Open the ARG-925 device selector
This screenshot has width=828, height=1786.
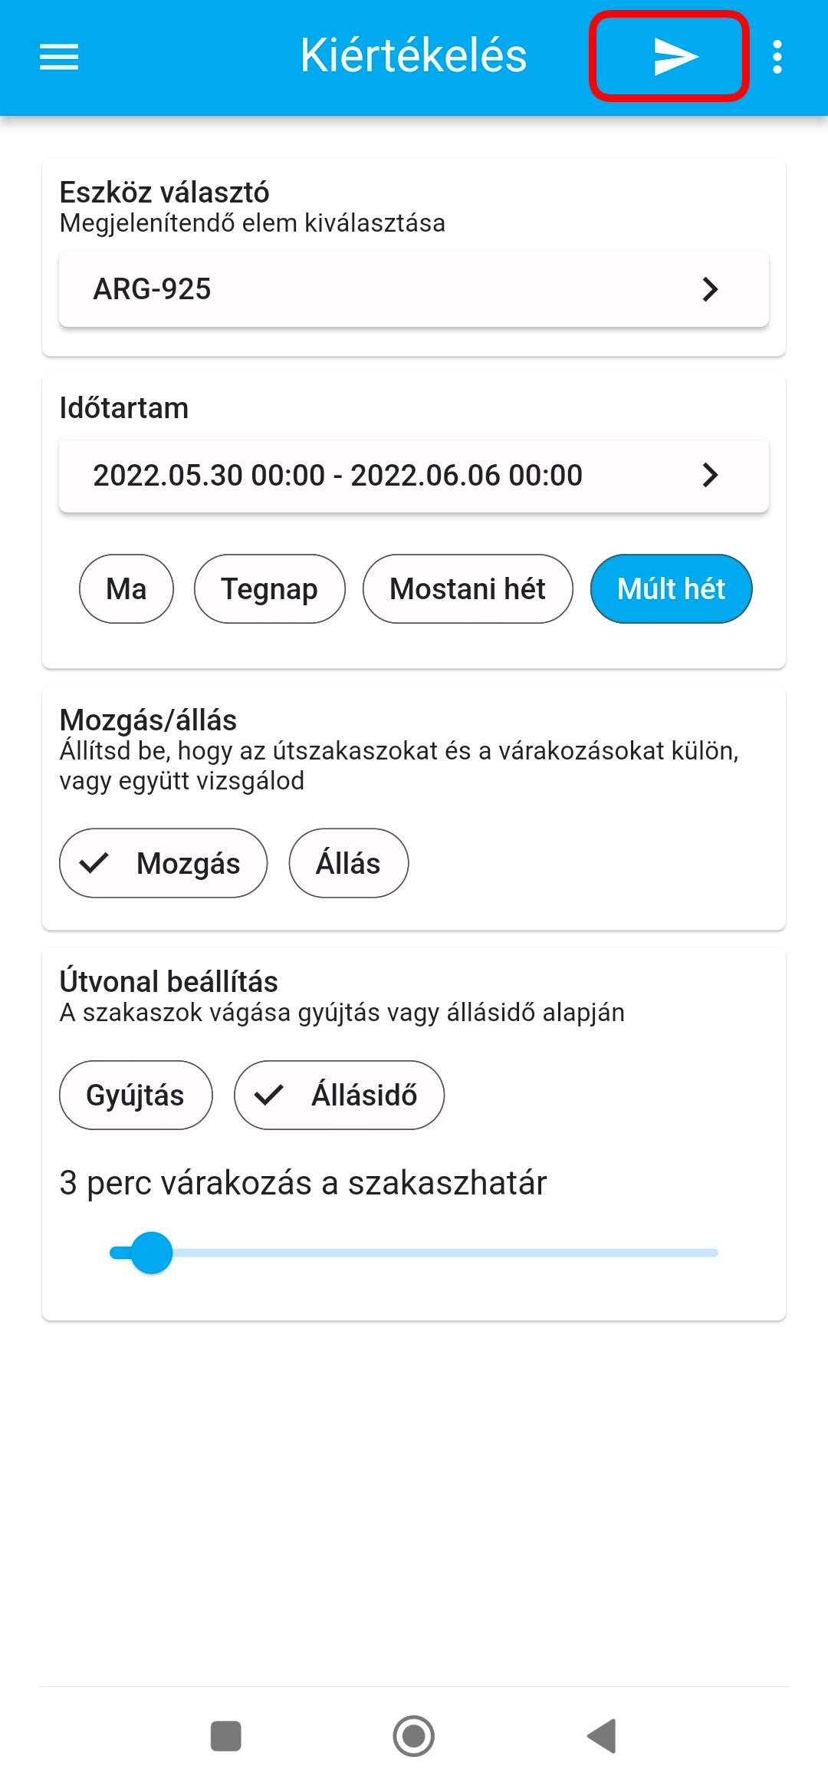(383, 289)
